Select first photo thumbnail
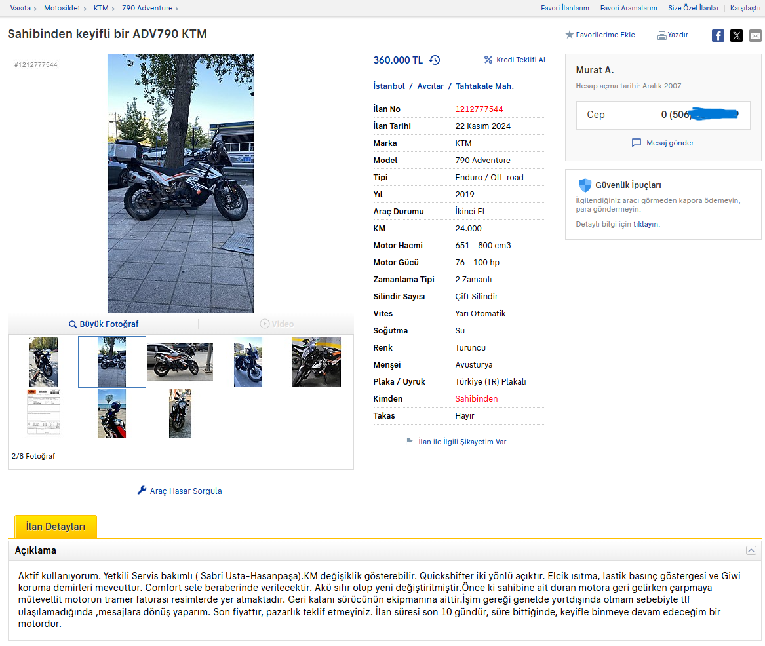 (x=43, y=362)
